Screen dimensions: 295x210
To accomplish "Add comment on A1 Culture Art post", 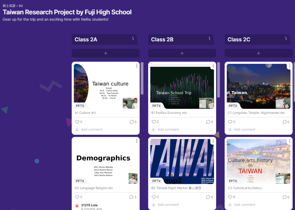I will pyautogui.click(x=92, y=129).
